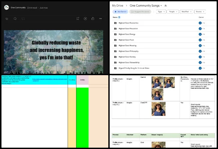Select the Grok platform cell
The image size is (218, 149).
145,144
